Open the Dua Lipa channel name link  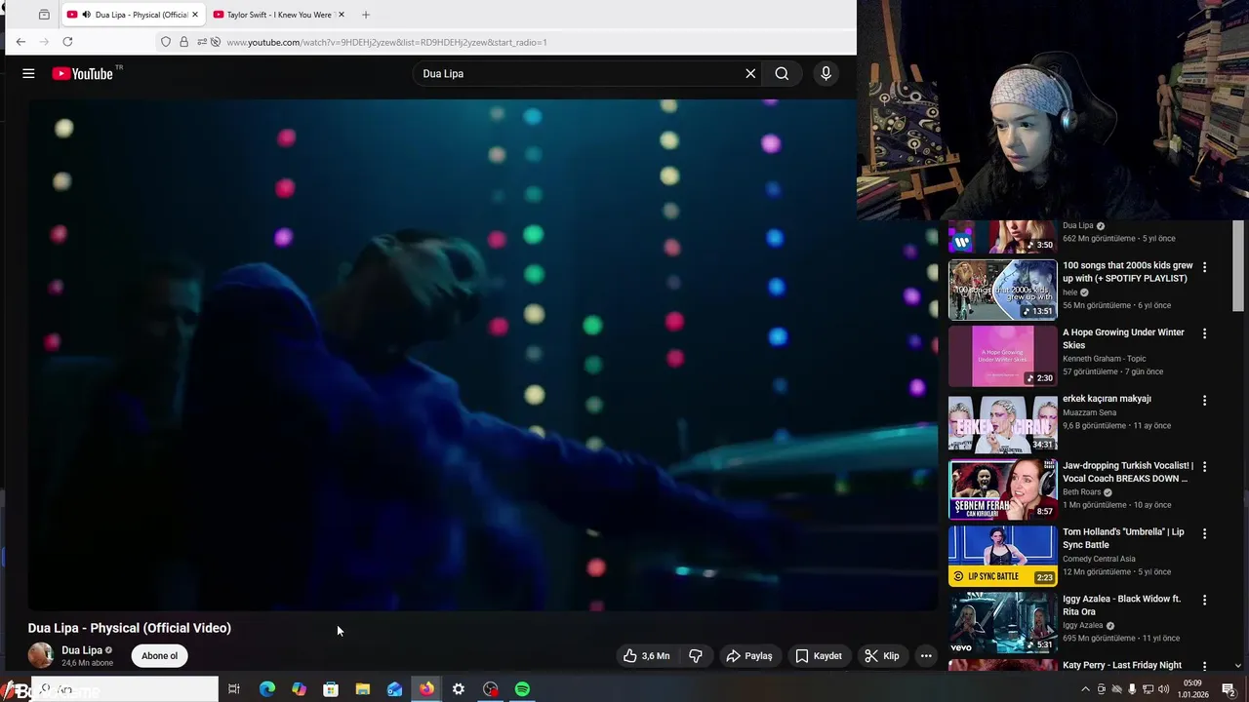pos(82,650)
